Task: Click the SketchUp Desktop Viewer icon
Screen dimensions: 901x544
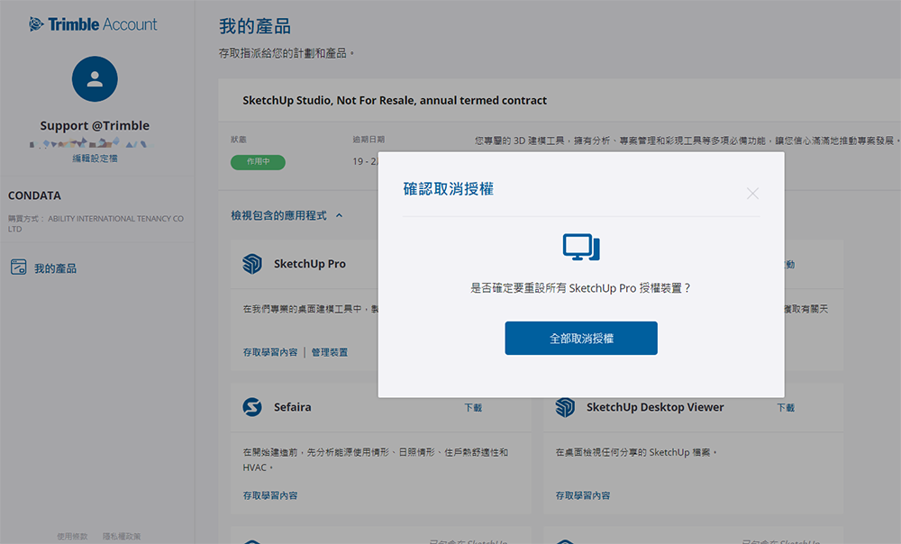Action: pyautogui.click(x=565, y=407)
